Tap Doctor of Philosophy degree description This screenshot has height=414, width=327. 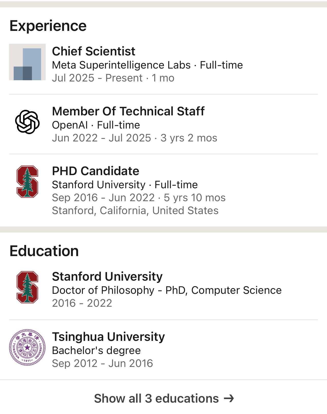pos(167,290)
